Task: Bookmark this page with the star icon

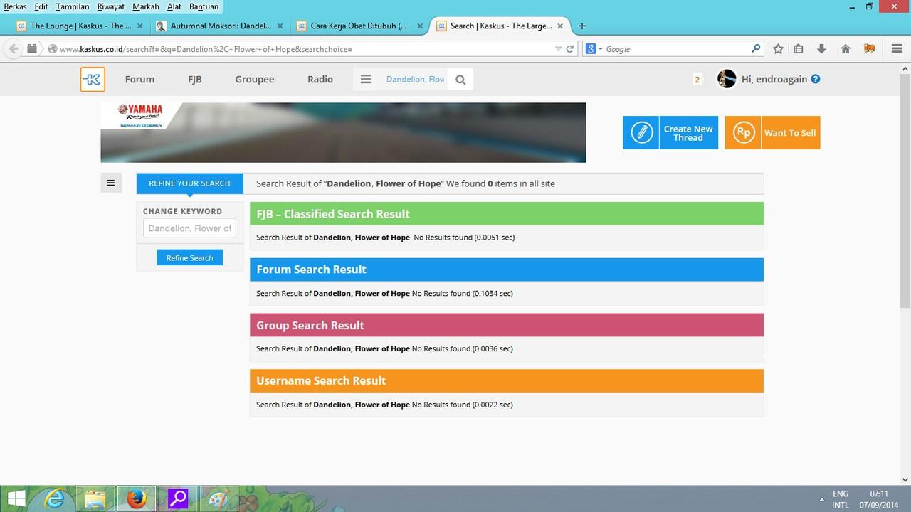Action: (x=778, y=49)
